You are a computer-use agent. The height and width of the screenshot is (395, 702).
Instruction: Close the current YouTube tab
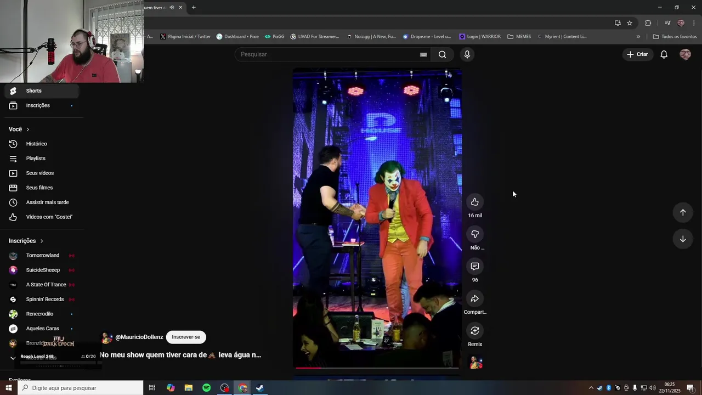pyautogui.click(x=180, y=8)
